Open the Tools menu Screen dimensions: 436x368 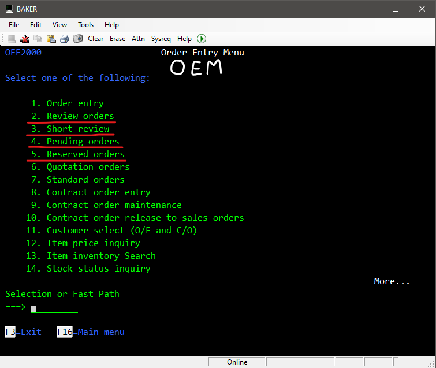pyautogui.click(x=85, y=25)
